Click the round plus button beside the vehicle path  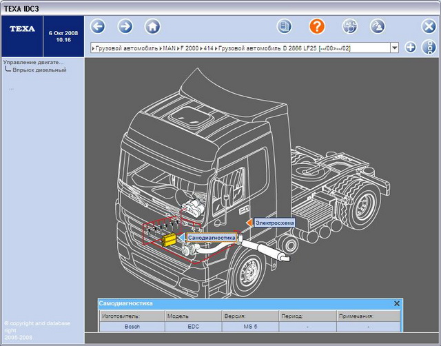pyautogui.click(x=411, y=48)
